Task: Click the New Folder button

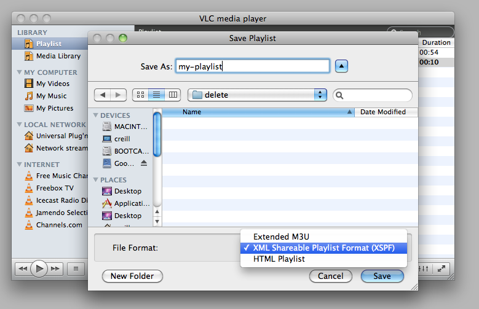Action: click(x=132, y=276)
